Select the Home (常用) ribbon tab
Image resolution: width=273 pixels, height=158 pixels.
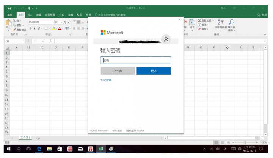(21, 15)
